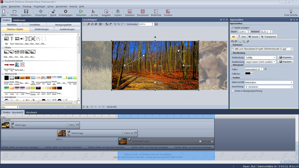The height and width of the screenshot is (168, 299).
Task: Open the Einblendung dropdown showing Zufällig
Action: (260, 57)
